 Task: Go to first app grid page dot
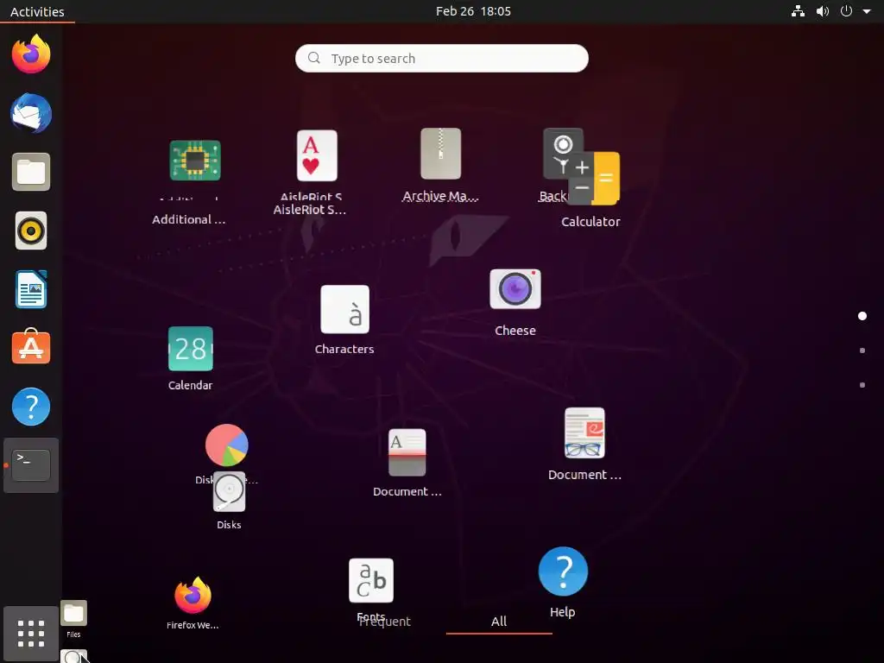click(x=862, y=316)
